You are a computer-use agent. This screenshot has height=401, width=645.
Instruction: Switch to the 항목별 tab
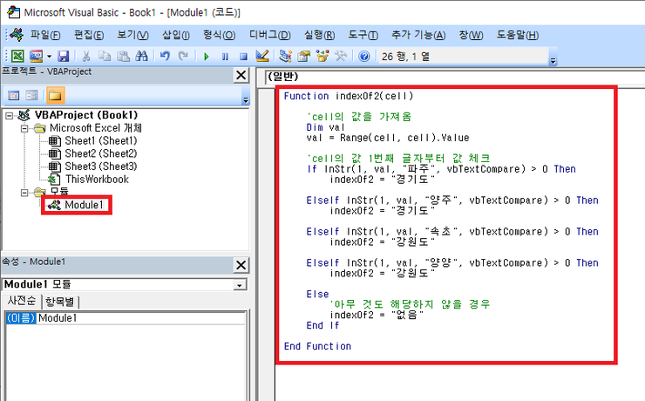60,302
